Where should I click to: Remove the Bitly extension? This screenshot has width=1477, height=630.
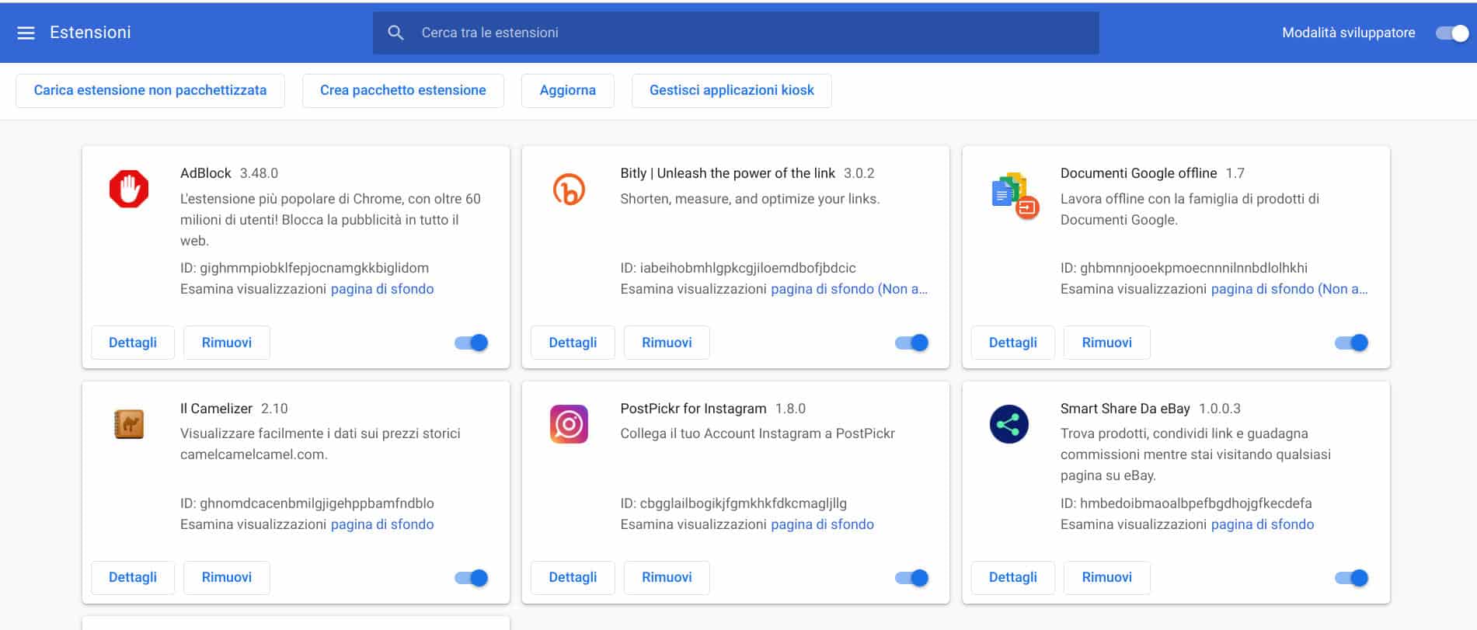click(x=667, y=343)
